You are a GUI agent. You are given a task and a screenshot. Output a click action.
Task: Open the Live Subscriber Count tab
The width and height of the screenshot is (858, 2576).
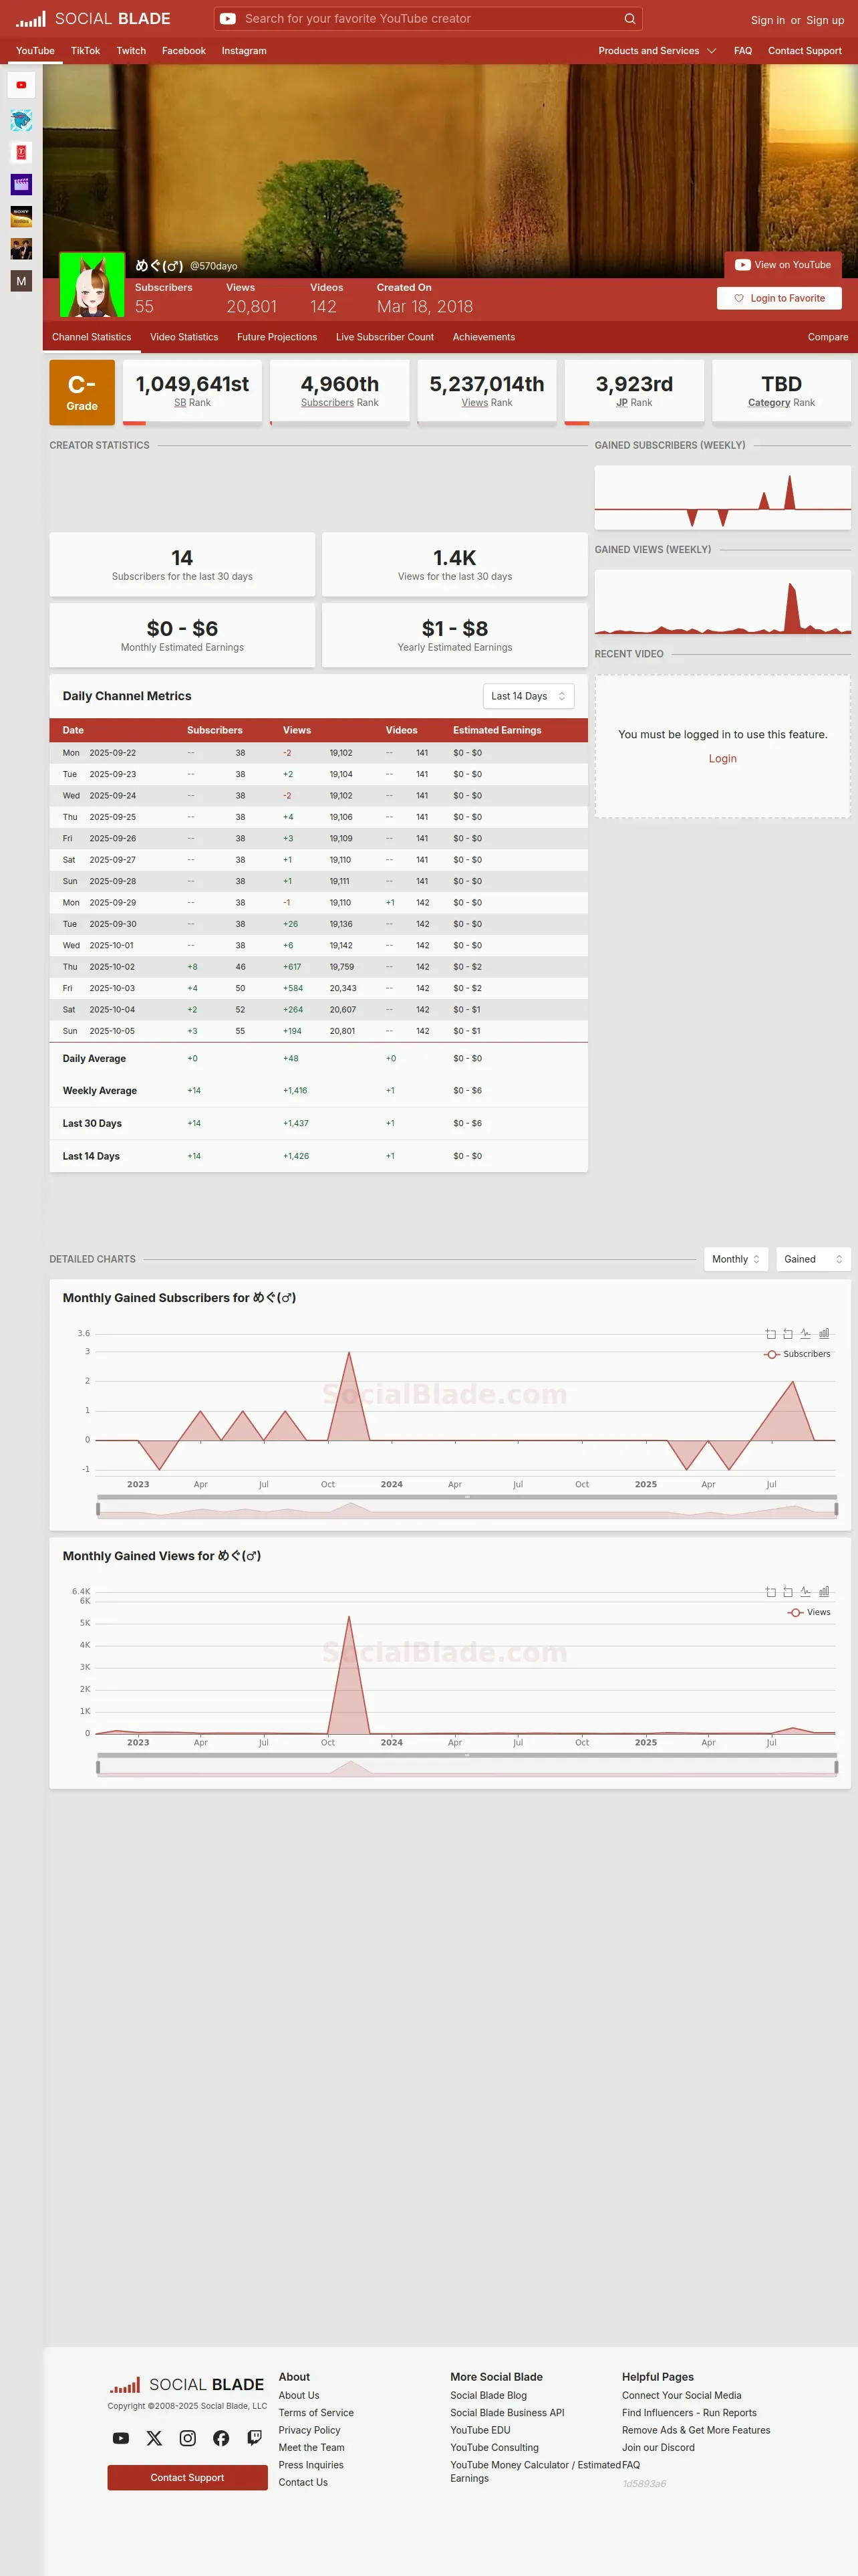point(384,337)
